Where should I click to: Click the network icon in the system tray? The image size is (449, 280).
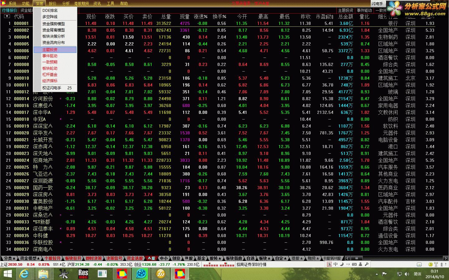coord(399,274)
